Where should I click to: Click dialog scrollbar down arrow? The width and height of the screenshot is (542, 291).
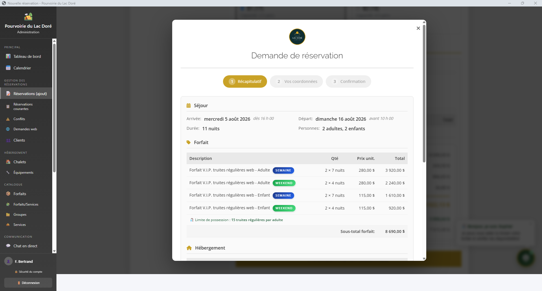[424, 259]
